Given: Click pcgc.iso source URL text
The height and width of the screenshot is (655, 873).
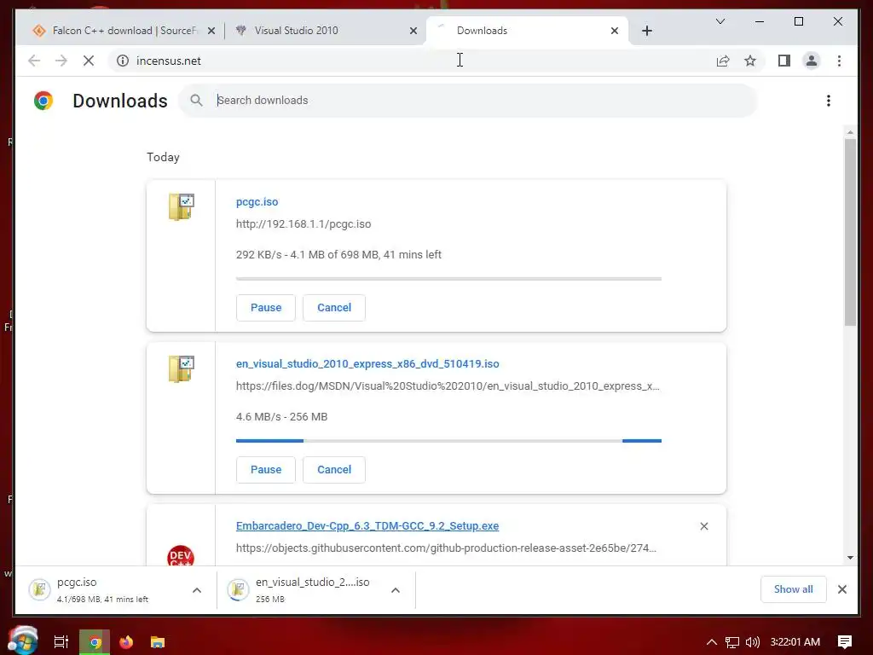Looking at the screenshot, I should coord(304,224).
